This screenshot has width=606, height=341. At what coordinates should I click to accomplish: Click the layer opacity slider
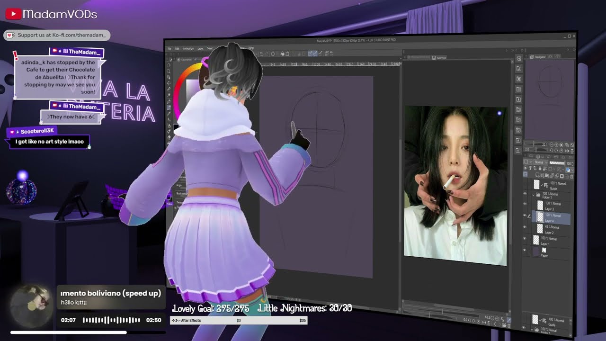[x=557, y=163]
